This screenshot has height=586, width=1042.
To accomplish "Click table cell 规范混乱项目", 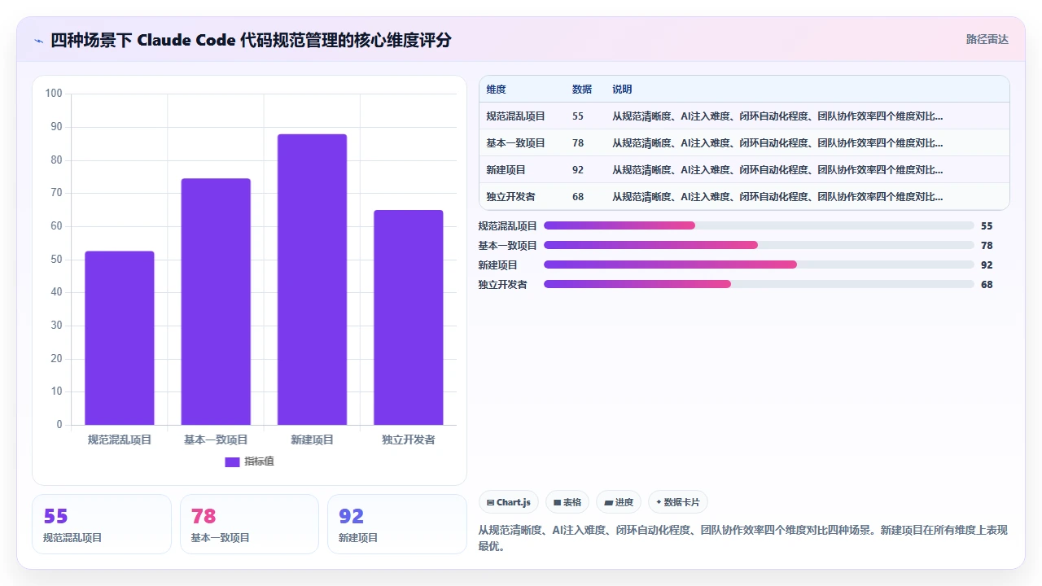I will tap(515, 116).
